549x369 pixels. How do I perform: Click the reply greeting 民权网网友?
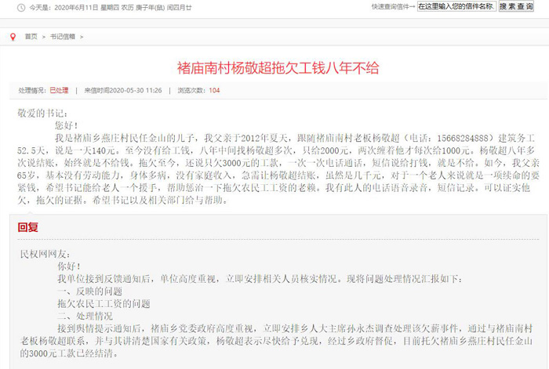tap(45, 254)
